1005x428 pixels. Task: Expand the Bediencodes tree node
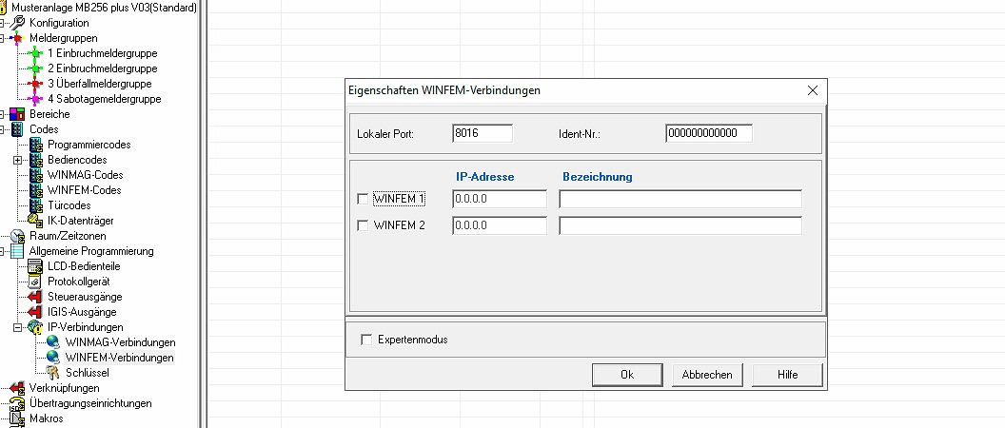(17, 160)
